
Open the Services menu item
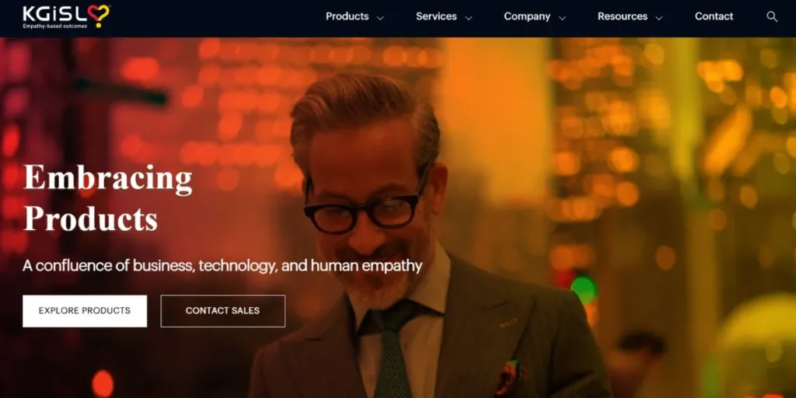[436, 16]
